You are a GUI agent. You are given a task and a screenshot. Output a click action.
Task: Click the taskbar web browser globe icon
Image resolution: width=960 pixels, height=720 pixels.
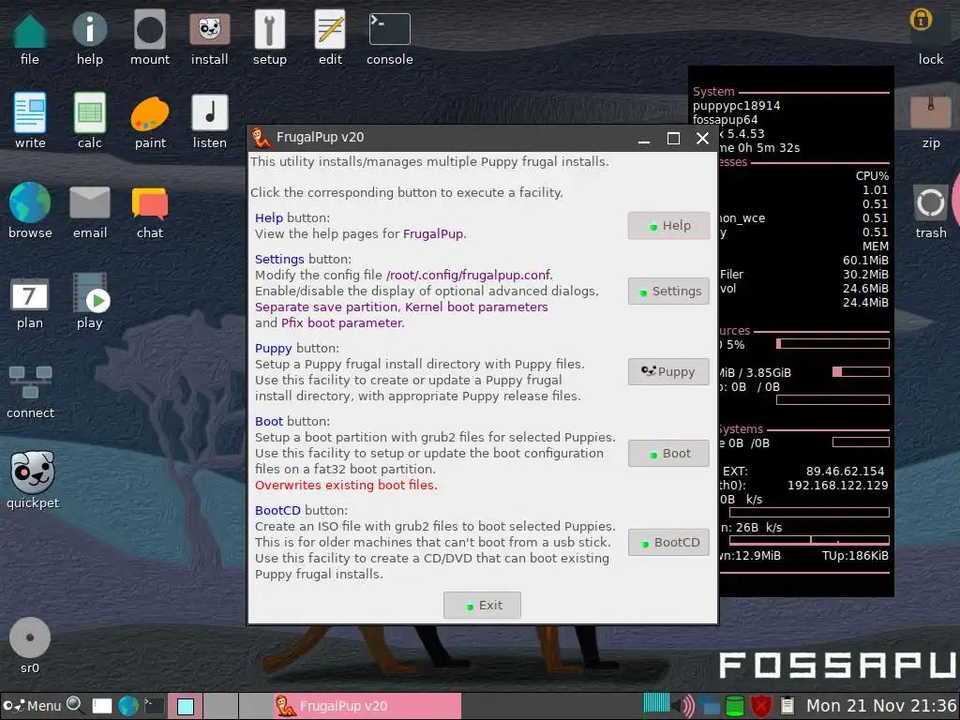[127, 706]
